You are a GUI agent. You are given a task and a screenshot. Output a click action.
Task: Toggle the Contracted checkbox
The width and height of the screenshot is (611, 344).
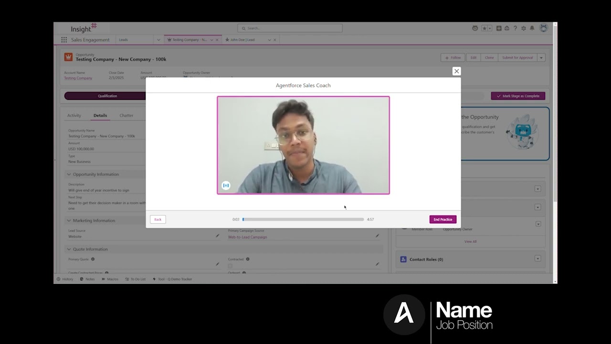pos(230,266)
